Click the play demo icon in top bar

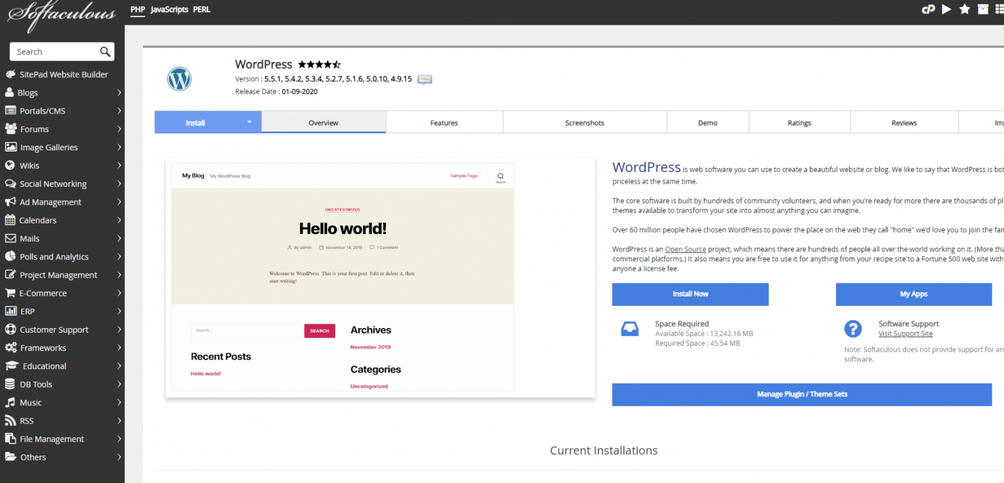point(946,9)
